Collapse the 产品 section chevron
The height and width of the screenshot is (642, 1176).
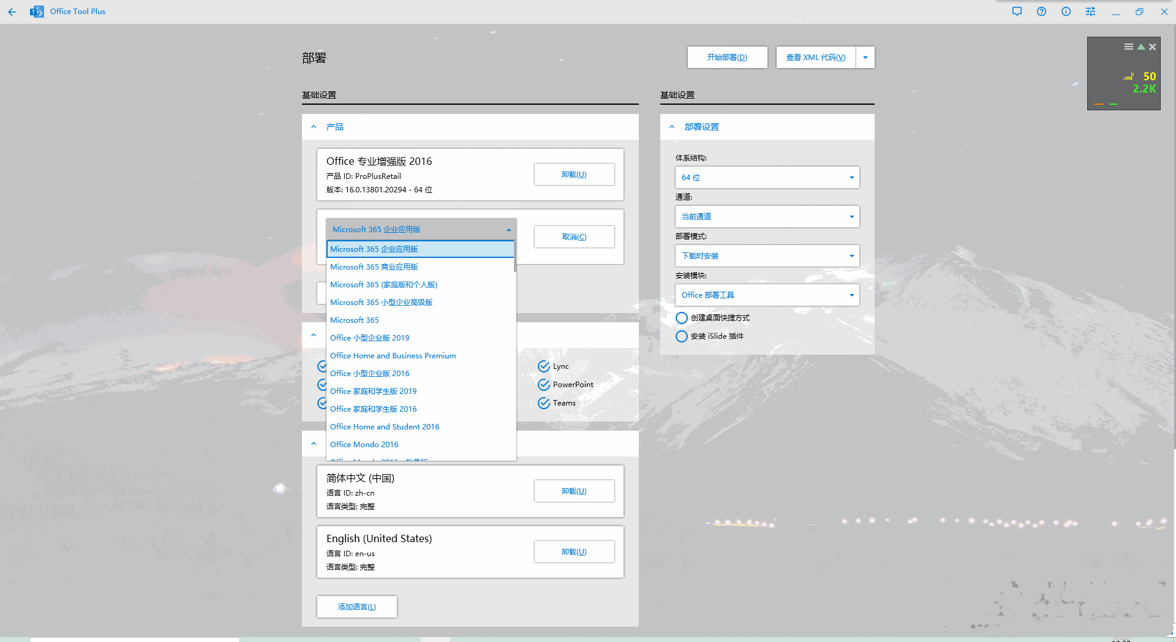point(314,127)
